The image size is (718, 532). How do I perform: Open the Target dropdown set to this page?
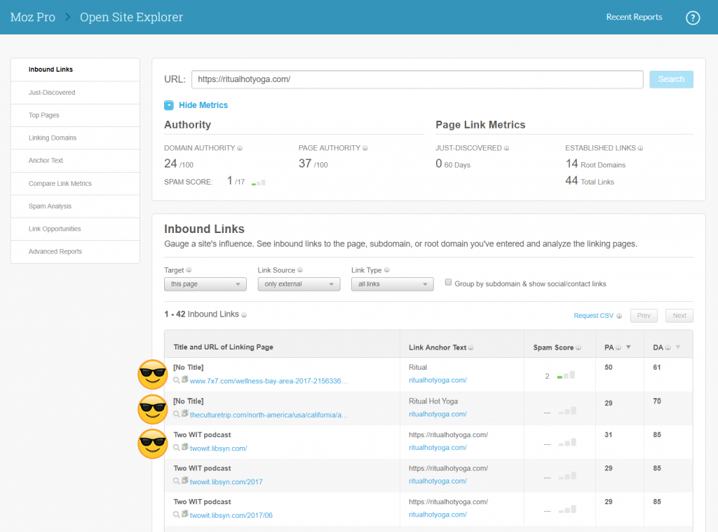[x=205, y=284]
